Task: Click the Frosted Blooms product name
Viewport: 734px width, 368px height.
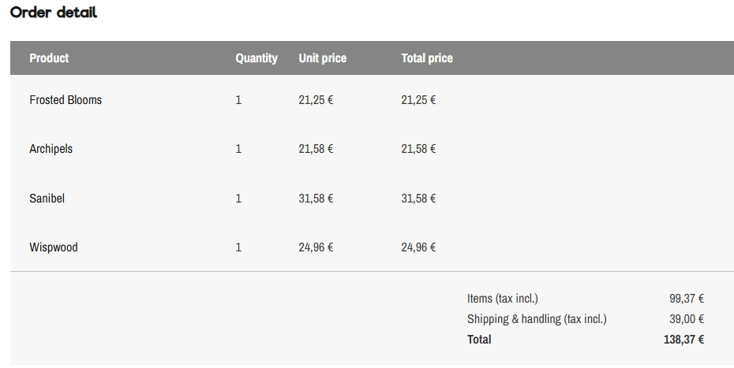Action: point(66,100)
